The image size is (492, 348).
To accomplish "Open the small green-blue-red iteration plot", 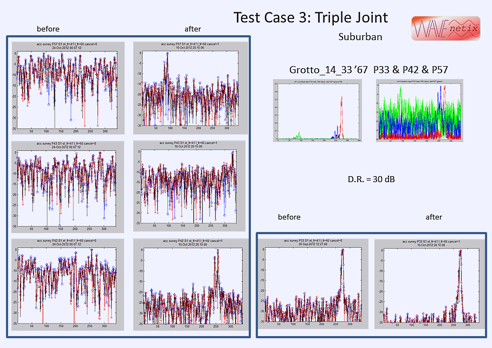I will [419, 111].
